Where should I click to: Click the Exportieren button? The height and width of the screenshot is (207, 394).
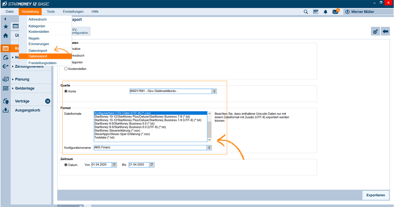(375, 195)
